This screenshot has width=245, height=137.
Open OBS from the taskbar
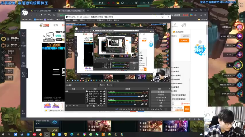(47, 134)
